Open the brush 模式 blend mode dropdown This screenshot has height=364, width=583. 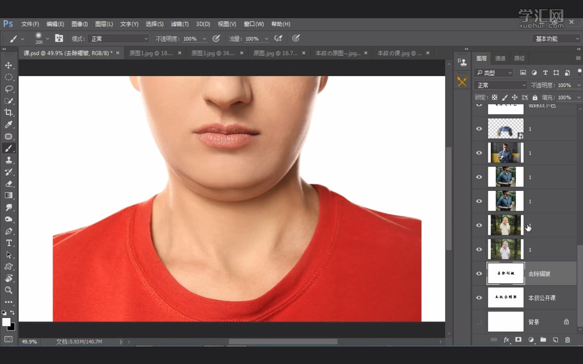click(x=118, y=39)
